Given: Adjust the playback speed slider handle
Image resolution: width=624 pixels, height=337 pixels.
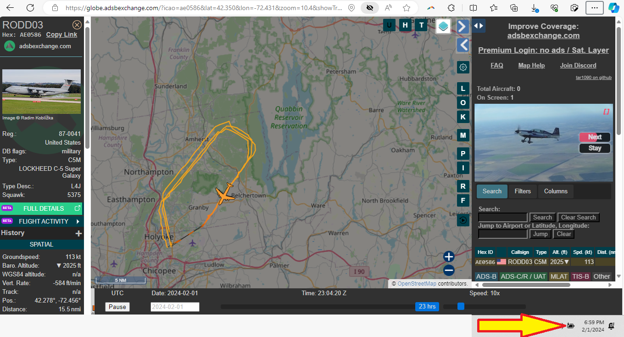Looking at the screenshot, I should tap(461, 306).
